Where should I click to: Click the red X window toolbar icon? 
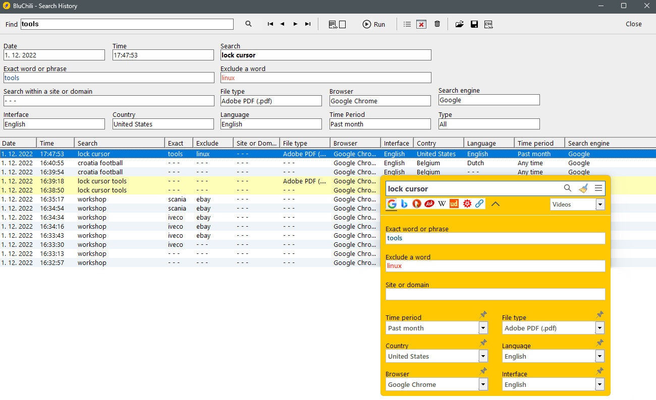[x=421, y=24]
